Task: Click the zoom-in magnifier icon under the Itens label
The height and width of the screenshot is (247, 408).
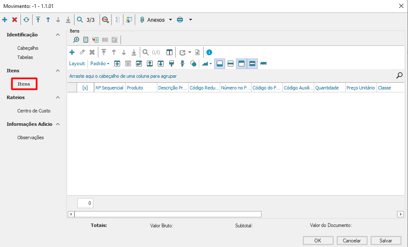Action: point(76,40)
